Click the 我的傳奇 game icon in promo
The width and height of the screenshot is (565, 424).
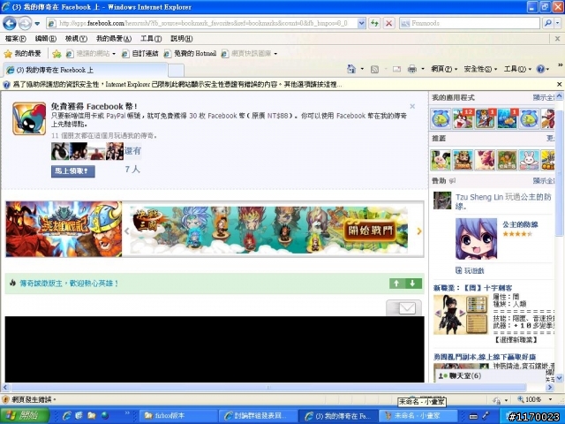[29, 118]
